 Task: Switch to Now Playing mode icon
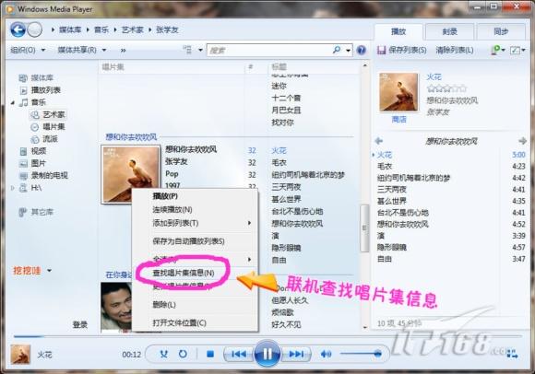[512, 354]
